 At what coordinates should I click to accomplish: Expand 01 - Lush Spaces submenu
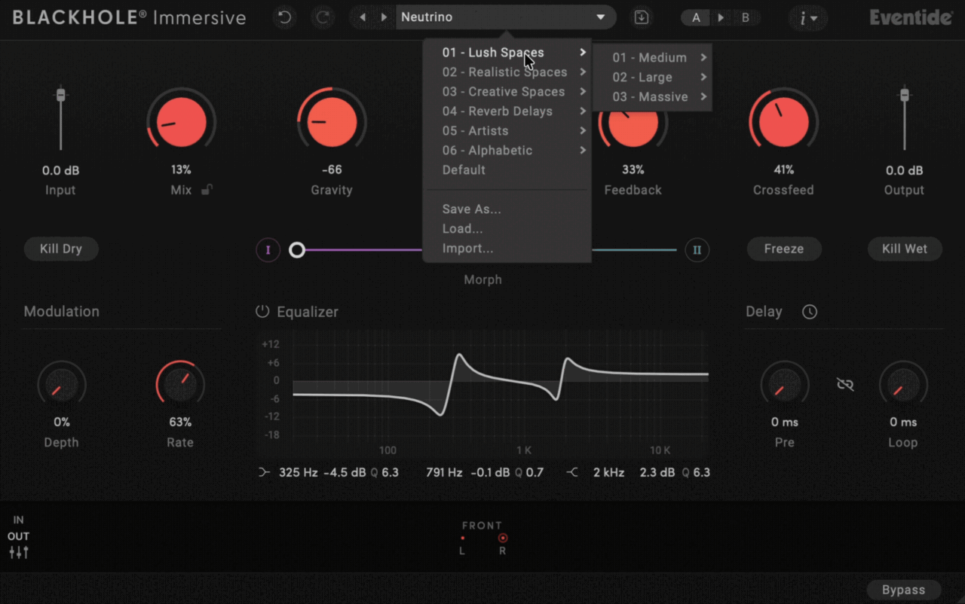click(507, 53)
